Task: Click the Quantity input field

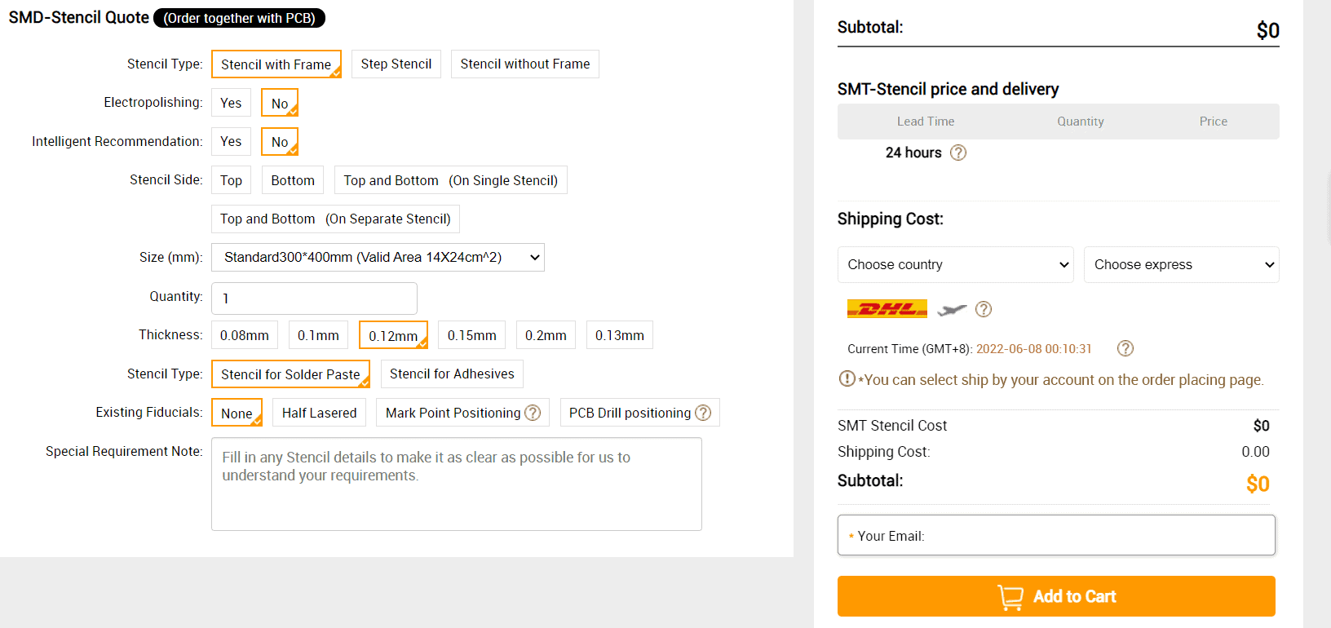Action: (314, 299)
